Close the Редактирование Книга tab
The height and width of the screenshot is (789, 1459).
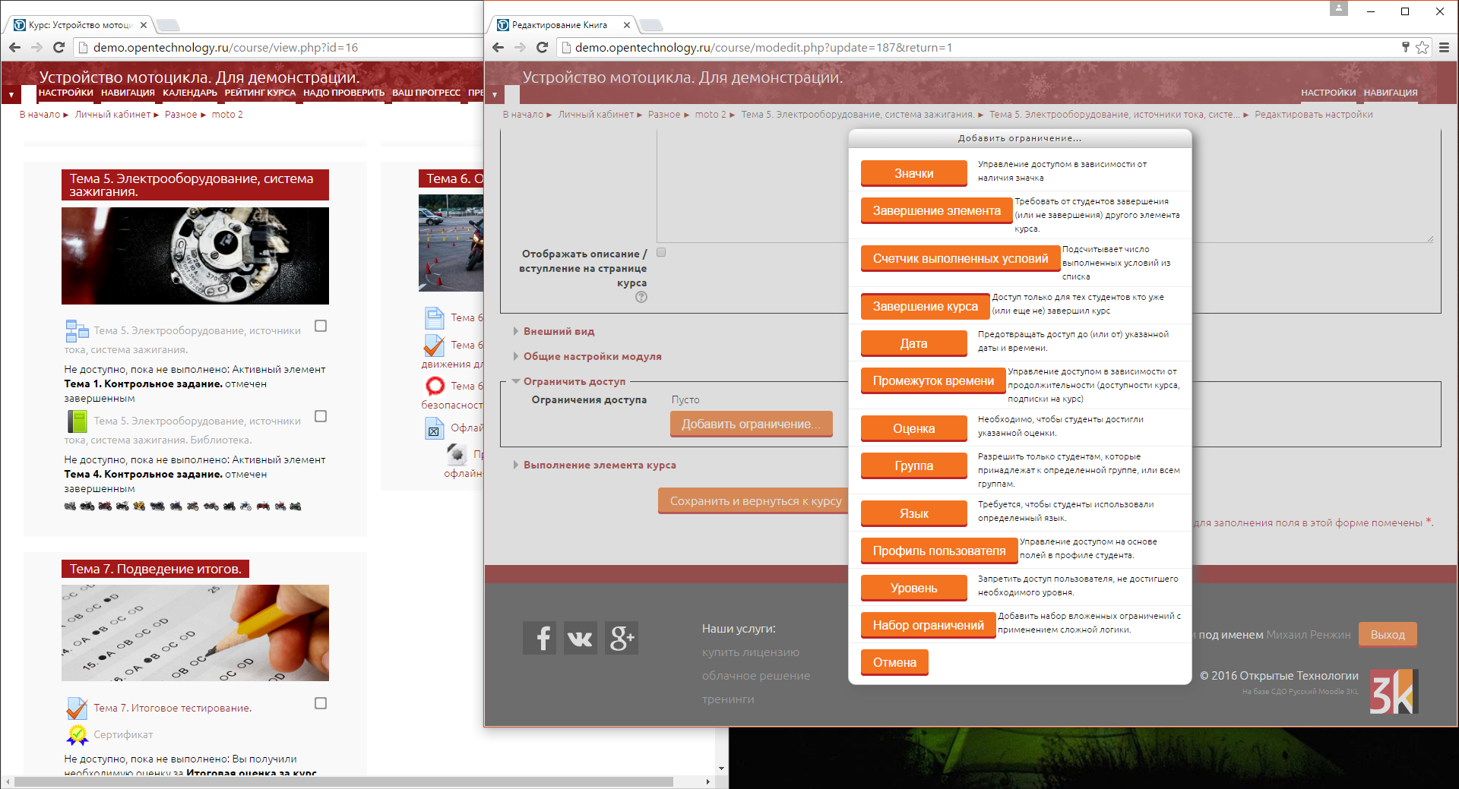[x=627, y=25]
